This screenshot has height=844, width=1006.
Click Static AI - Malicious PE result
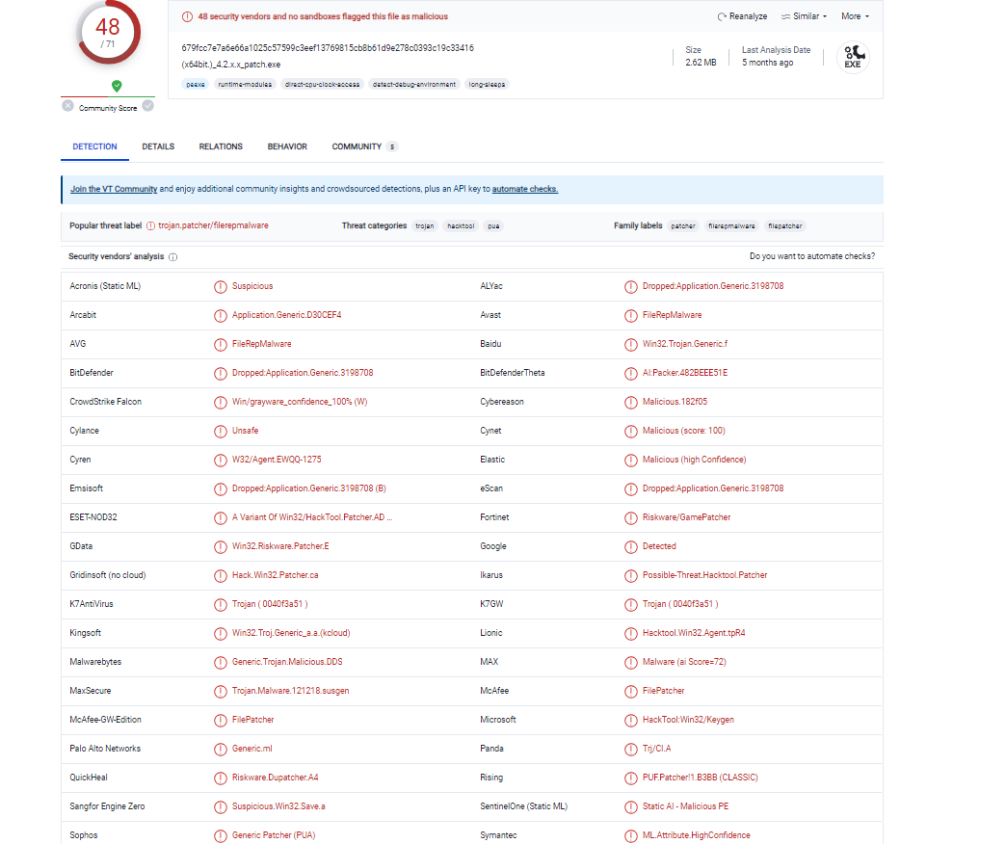click(x=686, y=806)
